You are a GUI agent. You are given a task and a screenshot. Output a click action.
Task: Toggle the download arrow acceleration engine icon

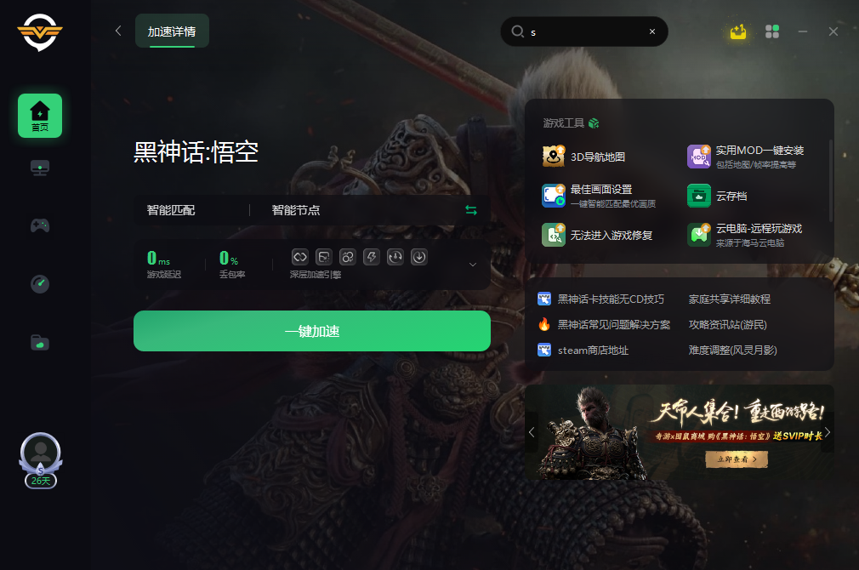point(419,257)
